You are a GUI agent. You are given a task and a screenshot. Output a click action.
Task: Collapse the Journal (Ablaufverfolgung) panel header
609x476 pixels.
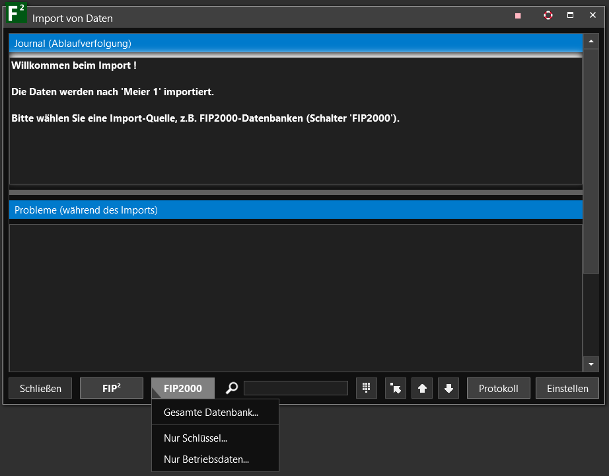pyautogui.click(x=295, y=44)
